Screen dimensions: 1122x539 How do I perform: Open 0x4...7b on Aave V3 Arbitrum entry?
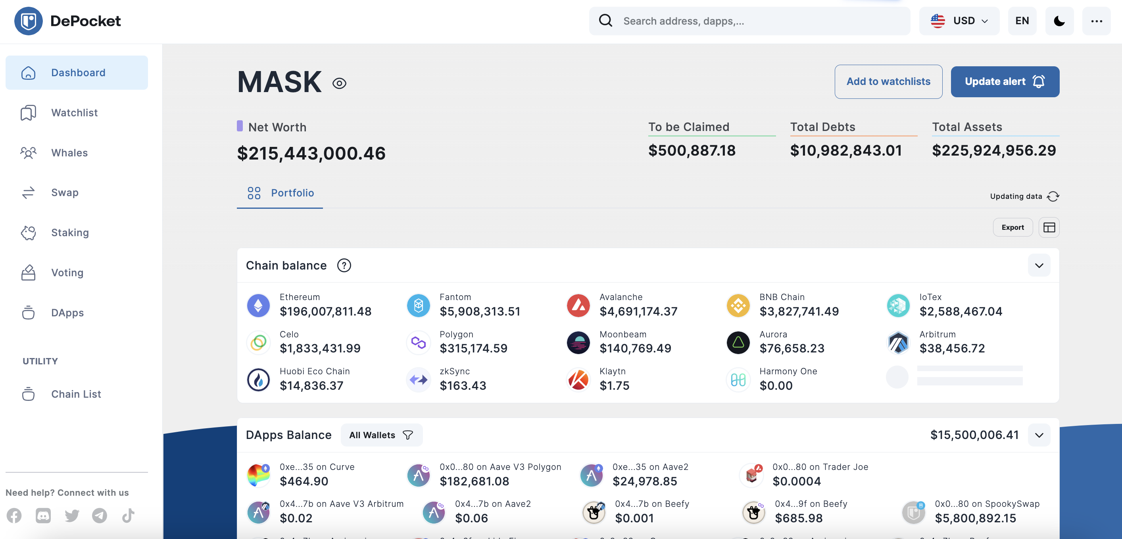click(325, 512)
